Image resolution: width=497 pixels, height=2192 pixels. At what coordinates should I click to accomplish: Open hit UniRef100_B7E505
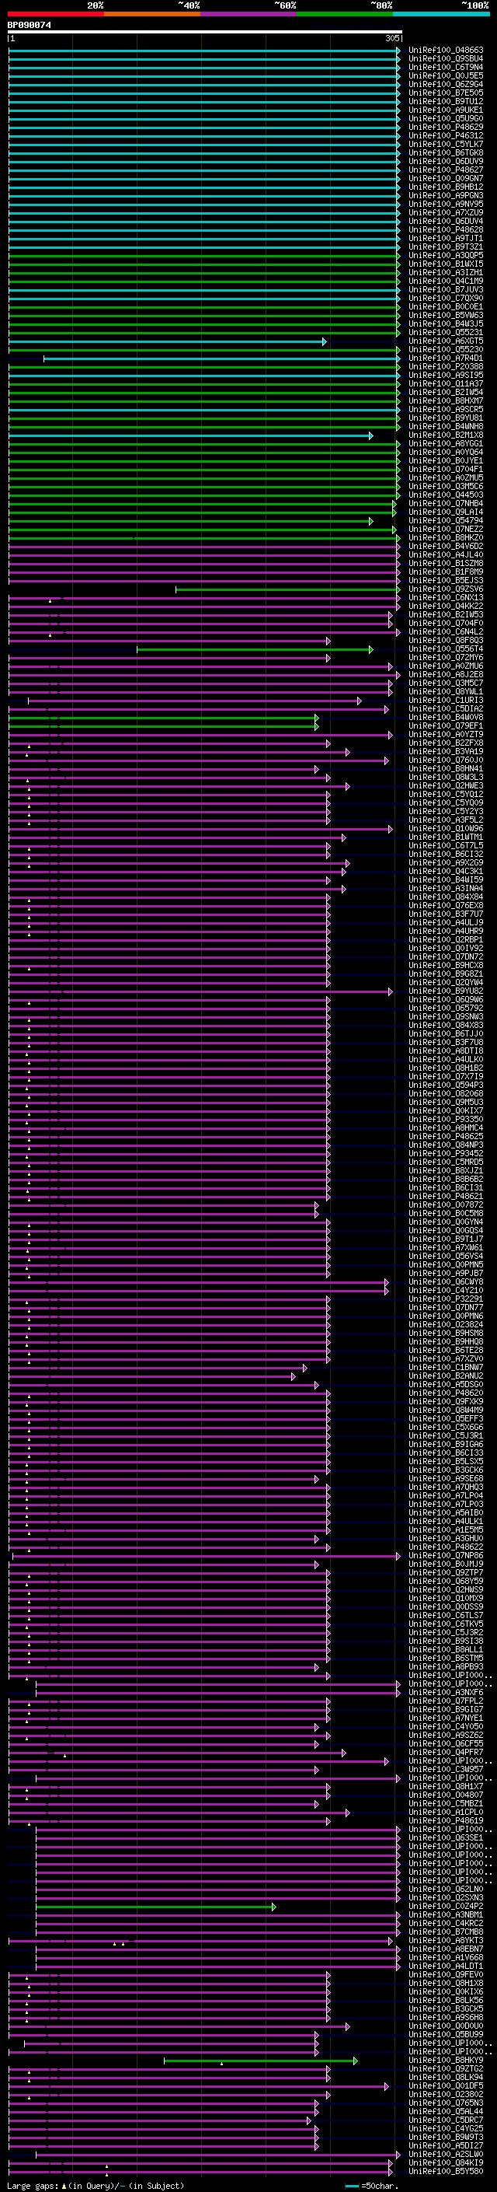[446, 93]
